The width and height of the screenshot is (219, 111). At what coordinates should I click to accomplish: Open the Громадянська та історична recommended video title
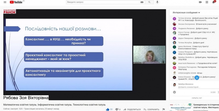[x=206, y=106]
